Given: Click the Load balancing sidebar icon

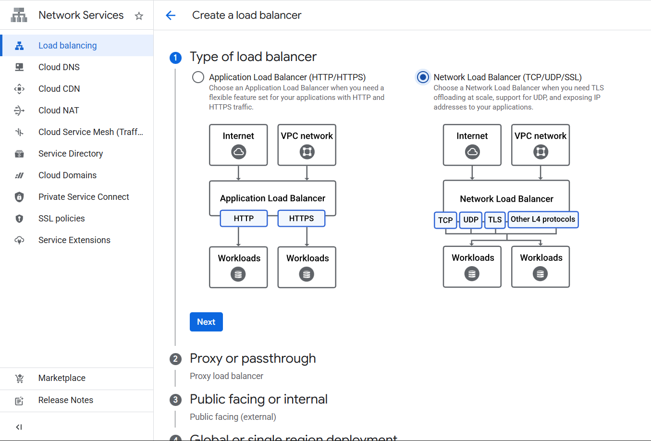Looking at the screenshot, I should [19, 46].
